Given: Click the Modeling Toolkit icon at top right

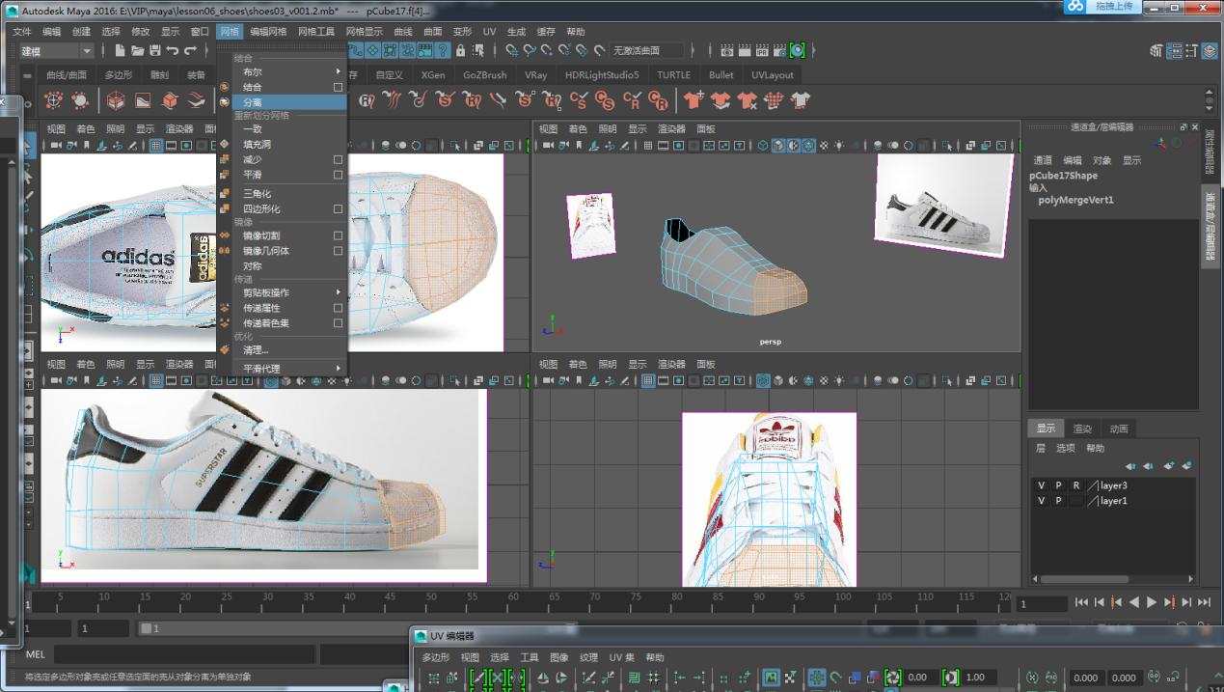Looking at the screenshot, I should click(x=1157, y=51).
